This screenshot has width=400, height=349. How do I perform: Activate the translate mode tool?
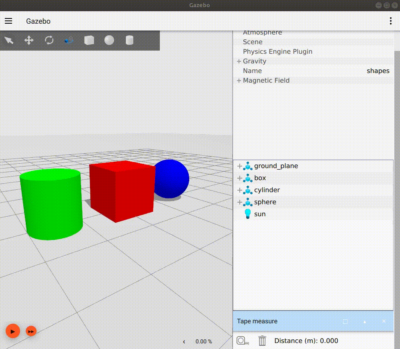[x=29, y=40]
